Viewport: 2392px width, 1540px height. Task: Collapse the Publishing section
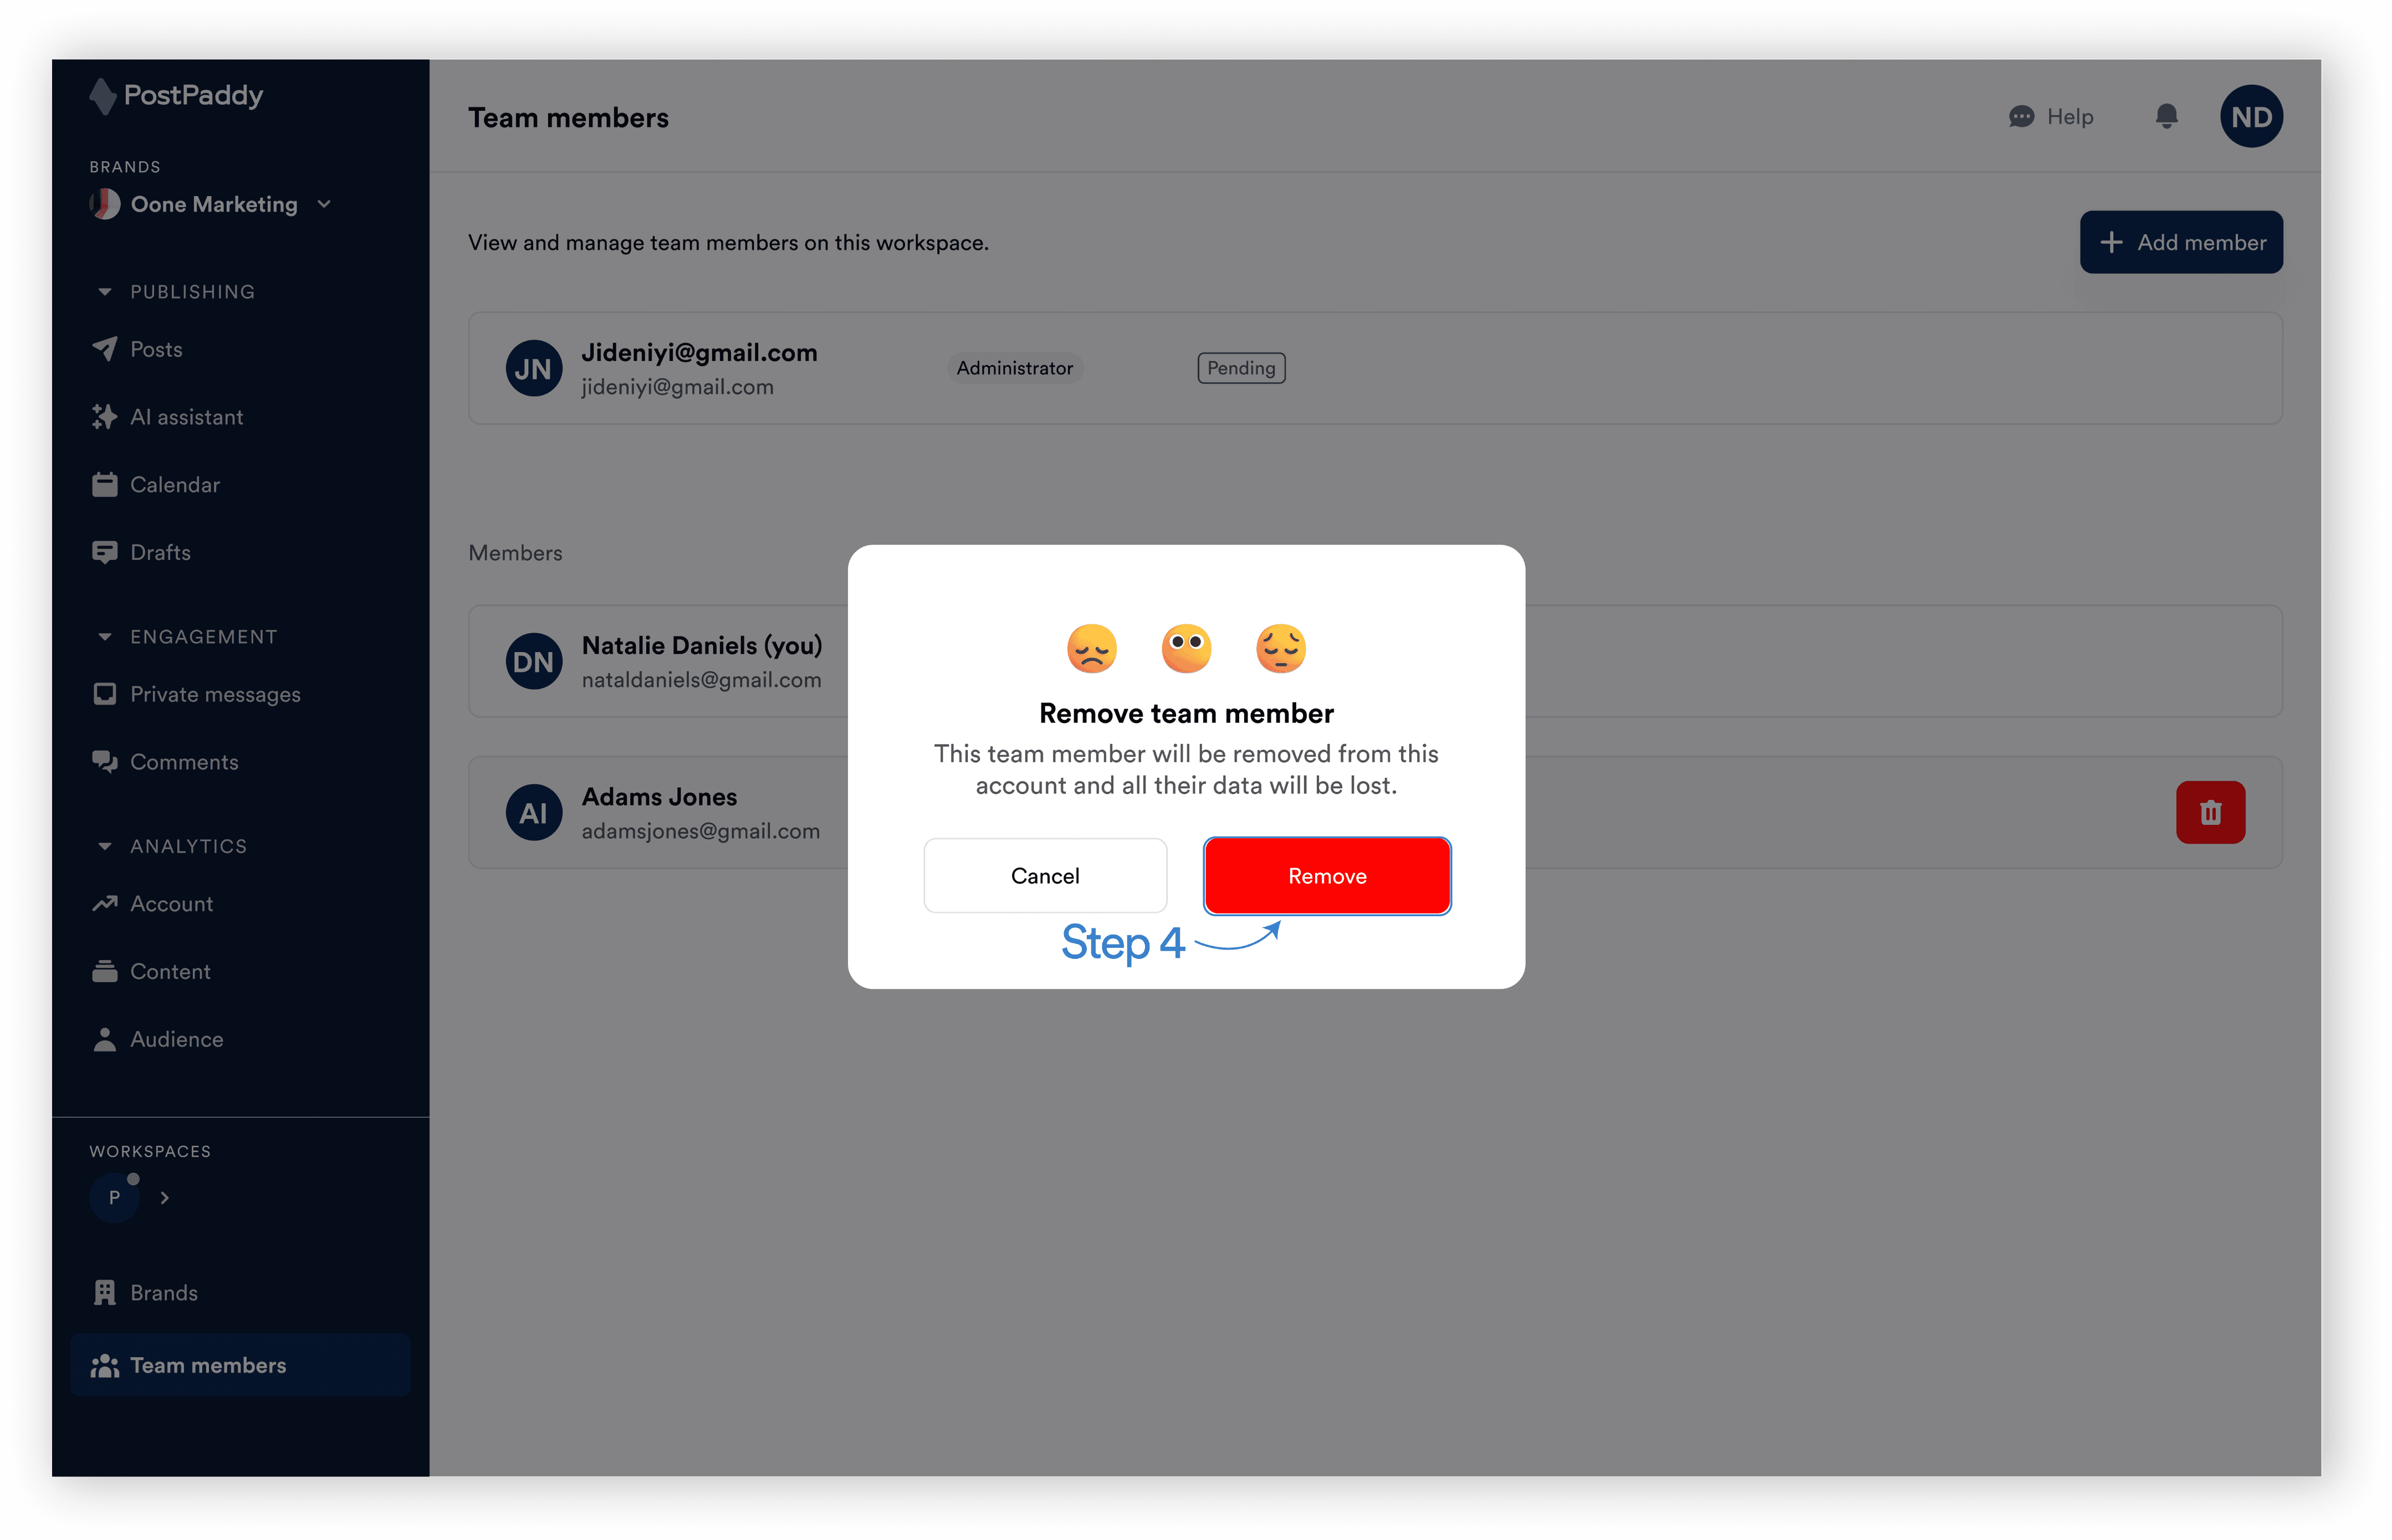point(105,292)
